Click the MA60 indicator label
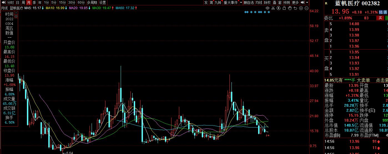The width and height of the screenshot is (388, 154). (126, 8)
